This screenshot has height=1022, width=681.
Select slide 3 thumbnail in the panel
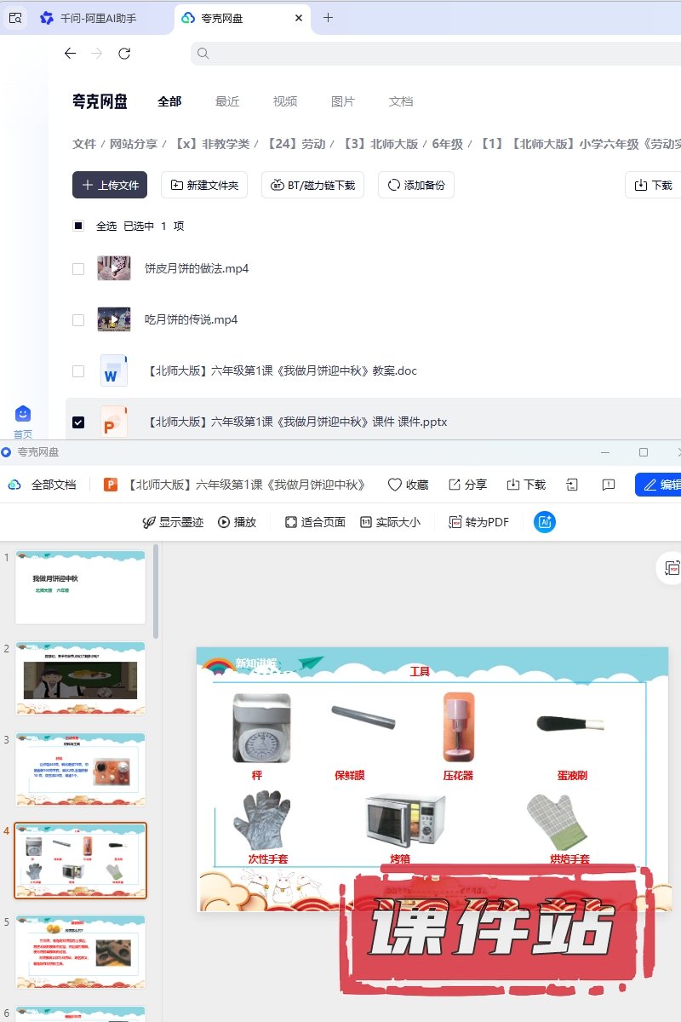[81, 769]
